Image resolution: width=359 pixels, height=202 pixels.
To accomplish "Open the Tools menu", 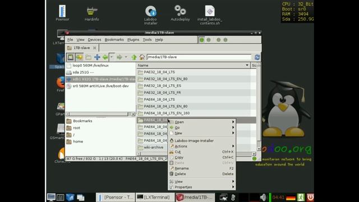I will pyautogui.click(x=147, y=40).
